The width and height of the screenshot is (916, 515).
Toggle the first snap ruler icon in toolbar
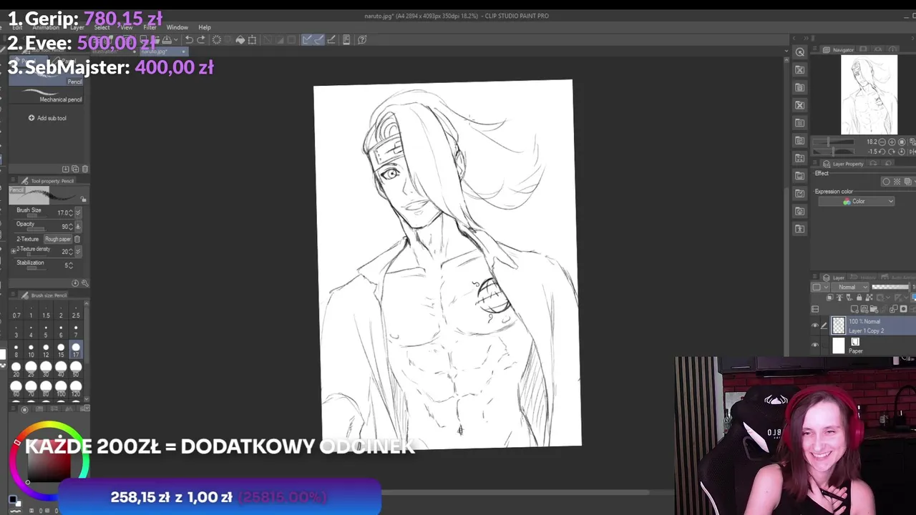click(x=307, y=40)
